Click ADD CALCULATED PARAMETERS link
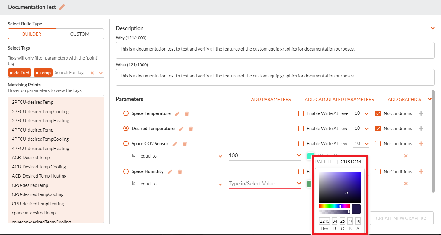Image resolution: width=441 pixels, height=235 pixels. [339, 99]
